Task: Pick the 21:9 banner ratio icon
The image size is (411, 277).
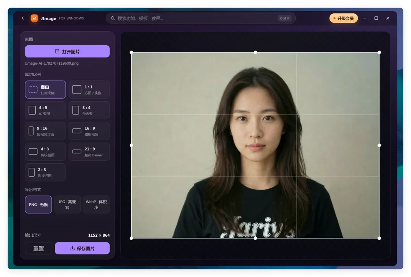Action: 77,151
